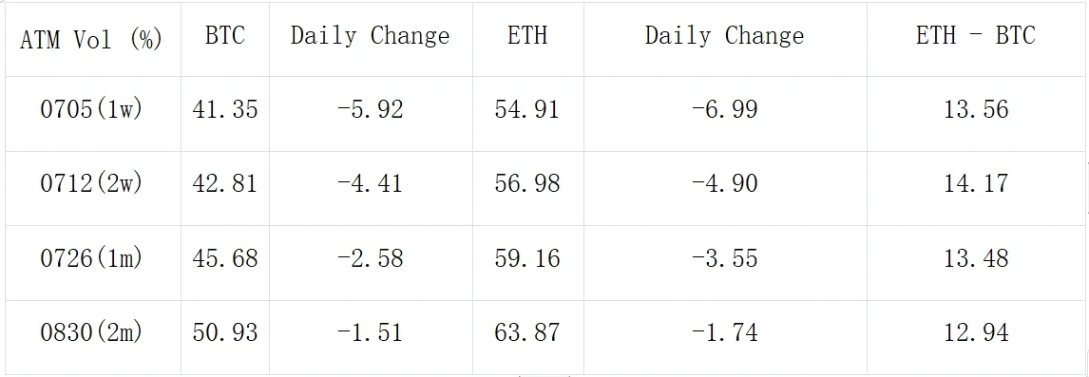The height and width of the screenshot is (377, 1089).
Task: Select the ATM Vol (%) header cell
Action: [x=91, y=39]
